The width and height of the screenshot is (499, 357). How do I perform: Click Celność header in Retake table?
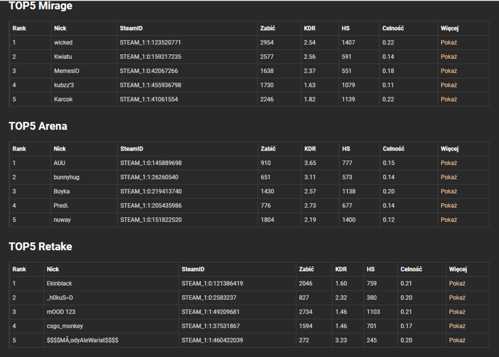[x=411, y=269]
